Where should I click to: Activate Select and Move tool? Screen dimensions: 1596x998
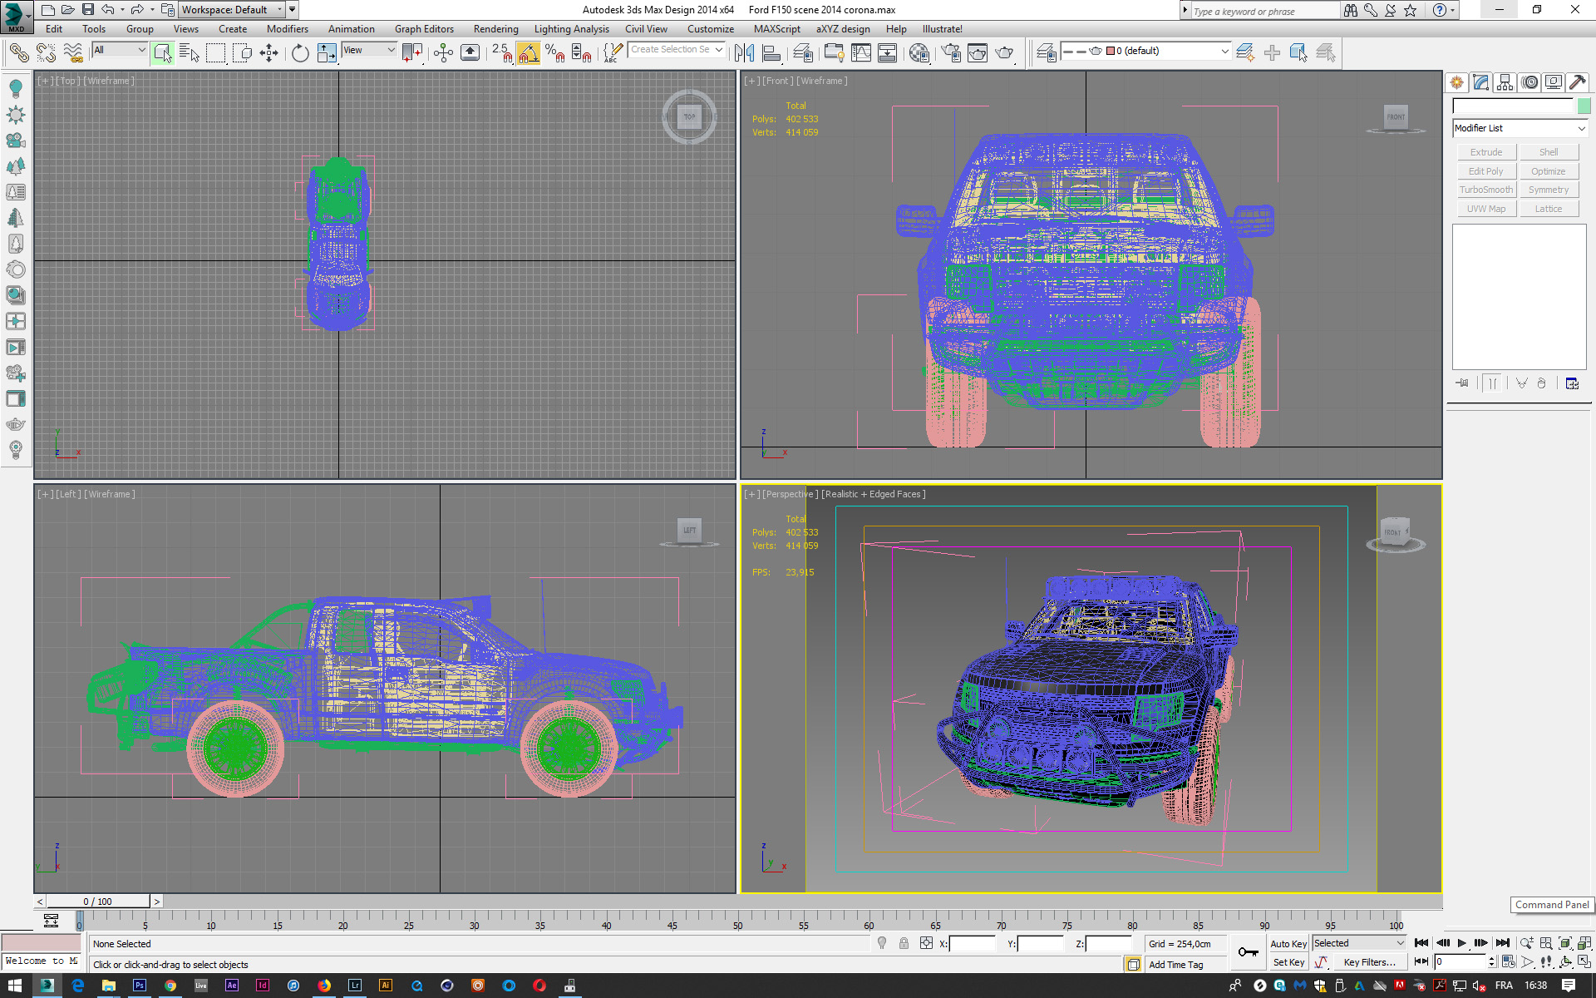click(x=268, y=53)
